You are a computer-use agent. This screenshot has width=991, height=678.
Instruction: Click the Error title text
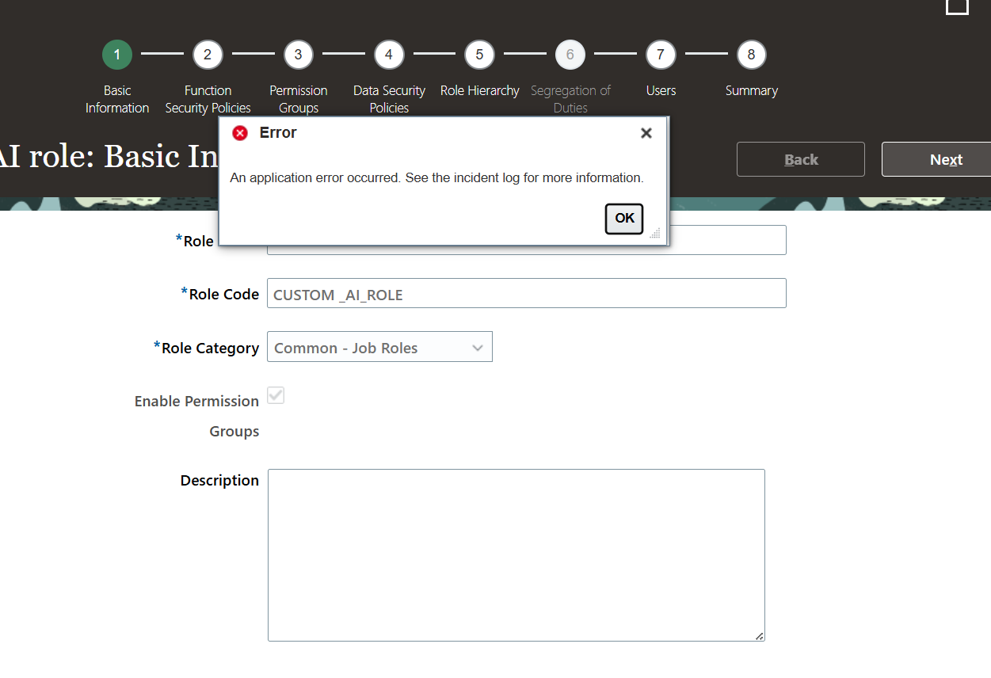(278, 133)
